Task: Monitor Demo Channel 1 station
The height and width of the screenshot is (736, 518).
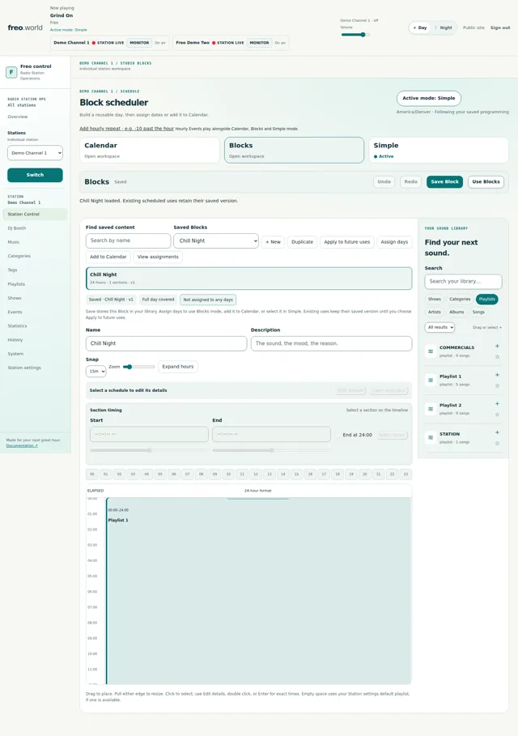Action: pyautogui.click(x=139, y=43)
